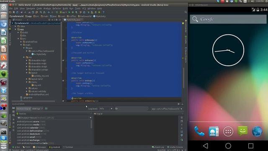Expand the androidTest folder

point(21,42)
